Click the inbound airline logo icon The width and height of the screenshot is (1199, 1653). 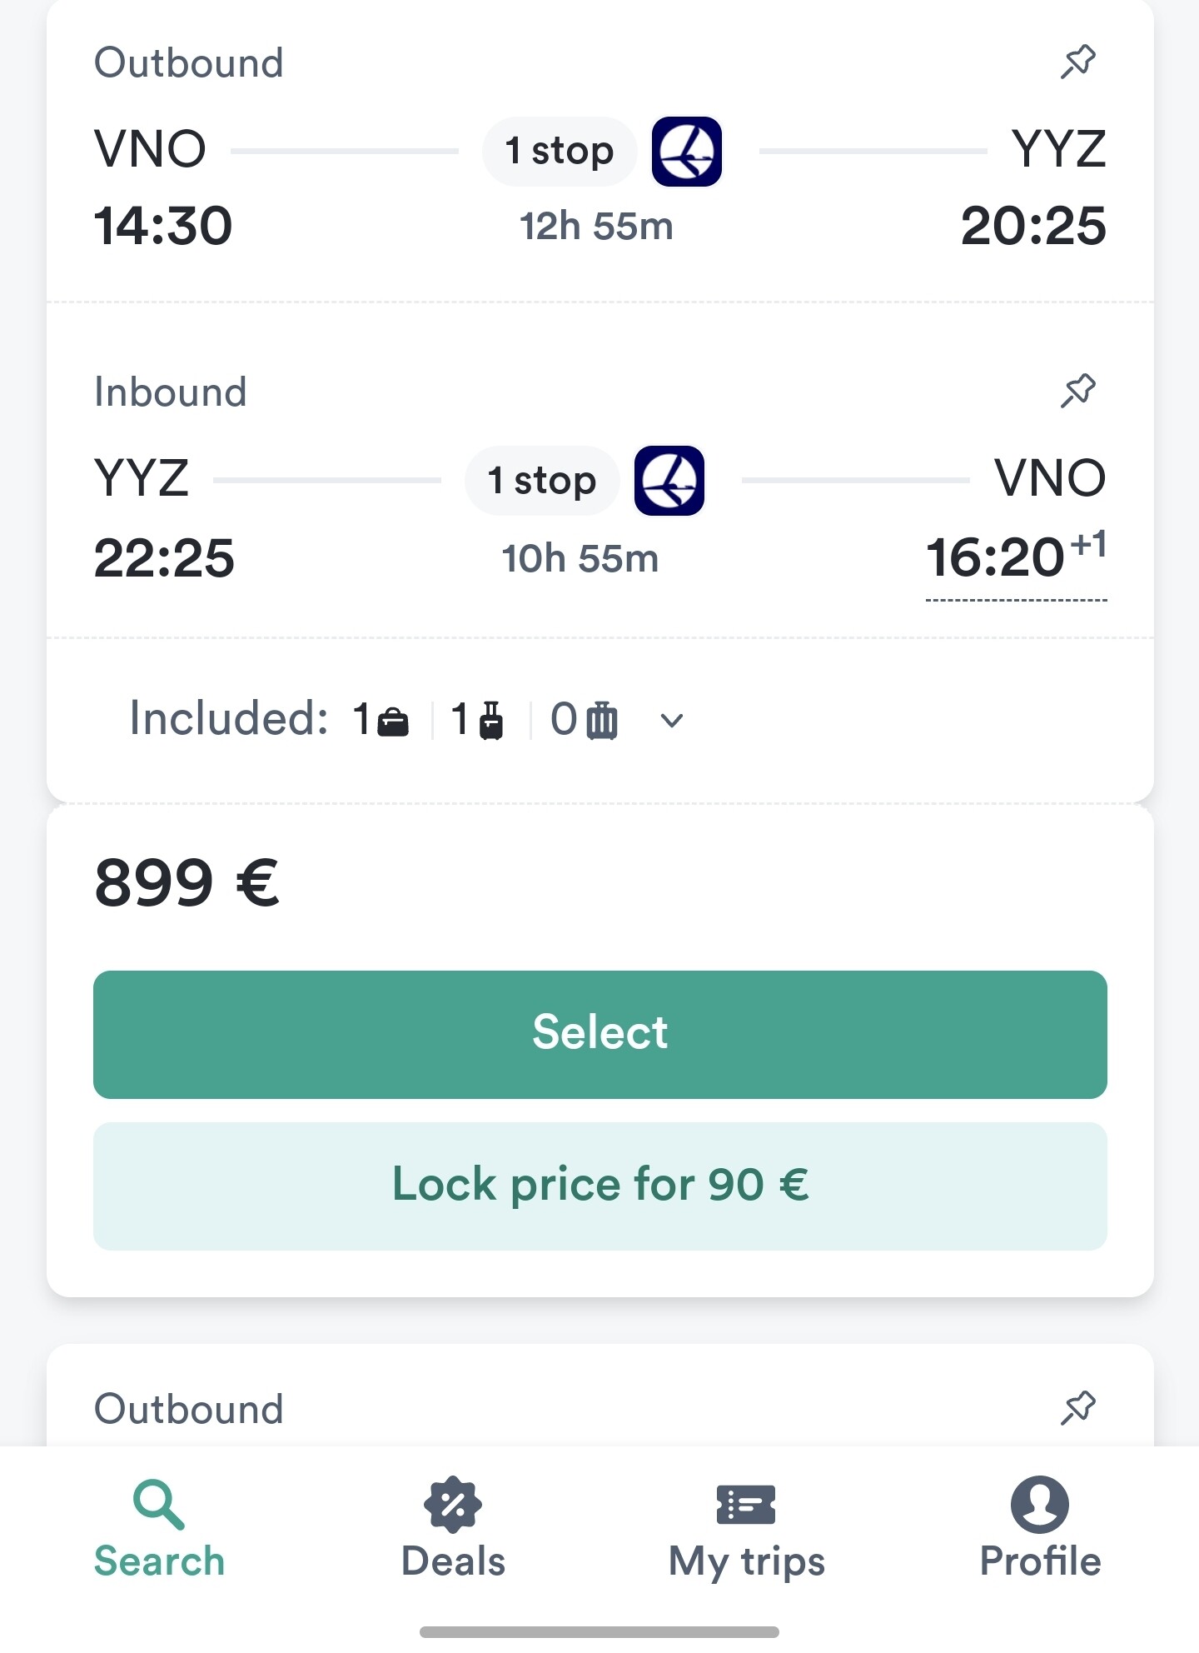point(669,481)
